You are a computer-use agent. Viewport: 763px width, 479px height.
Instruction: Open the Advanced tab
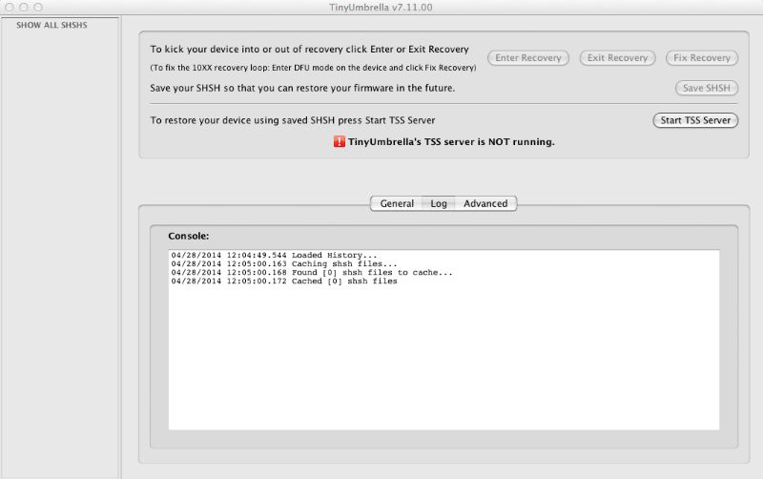(485, 203)
